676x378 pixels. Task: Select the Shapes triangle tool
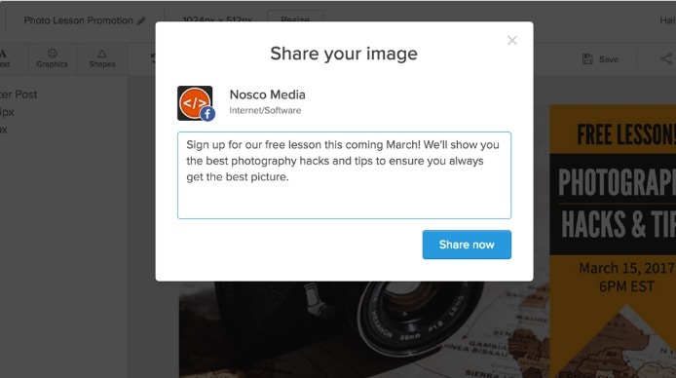101,58
